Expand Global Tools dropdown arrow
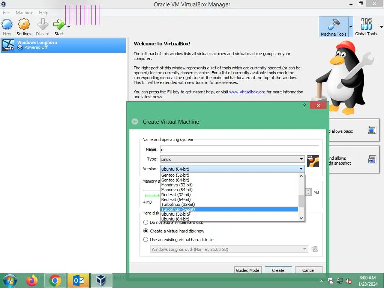The height and width of the screenshot is (288, 384). click(381, 27)
